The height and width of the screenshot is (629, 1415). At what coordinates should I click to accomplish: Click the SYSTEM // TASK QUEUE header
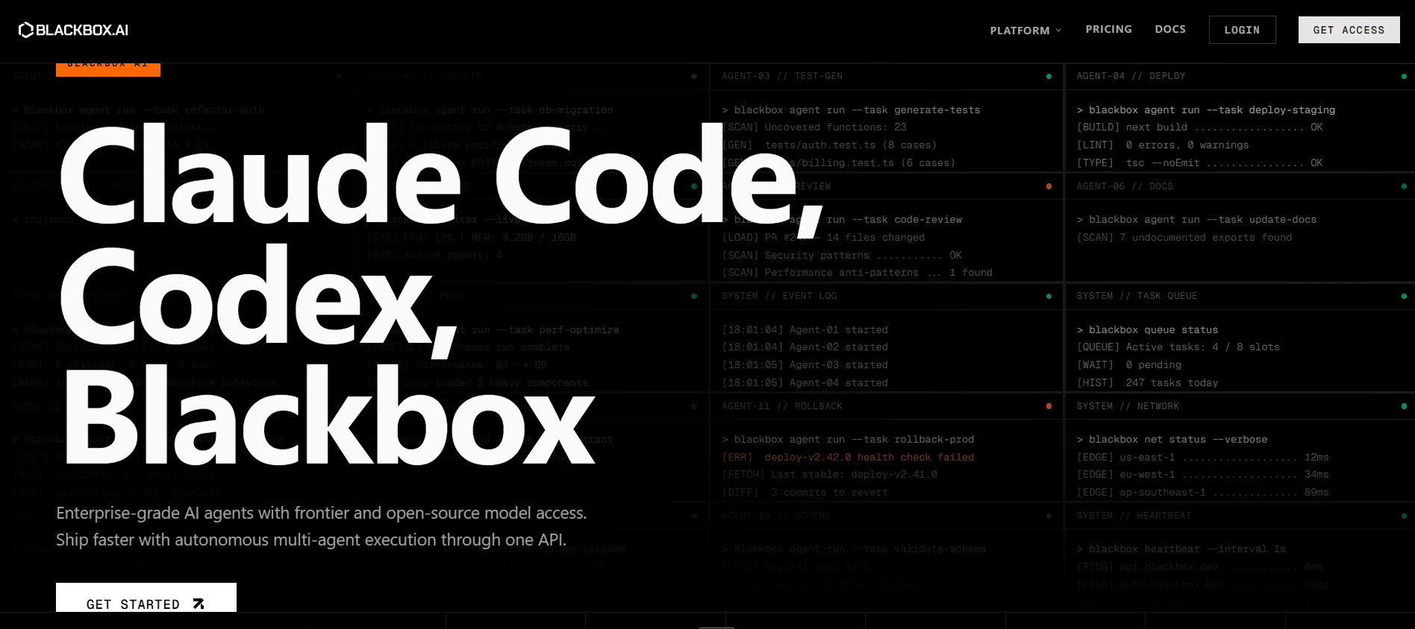(1137, 296)
